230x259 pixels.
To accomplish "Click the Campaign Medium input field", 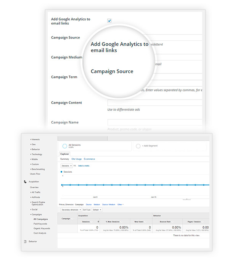I will (179, 57).
